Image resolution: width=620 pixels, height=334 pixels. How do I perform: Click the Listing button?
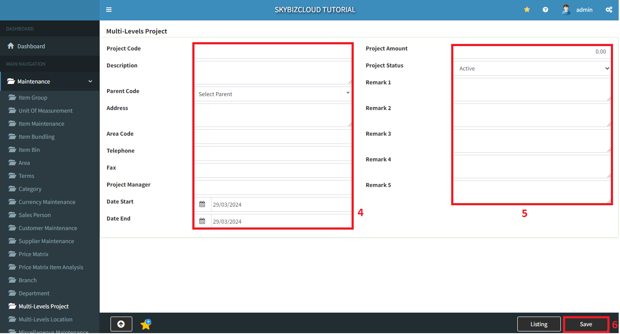click(x=539, y=324)
